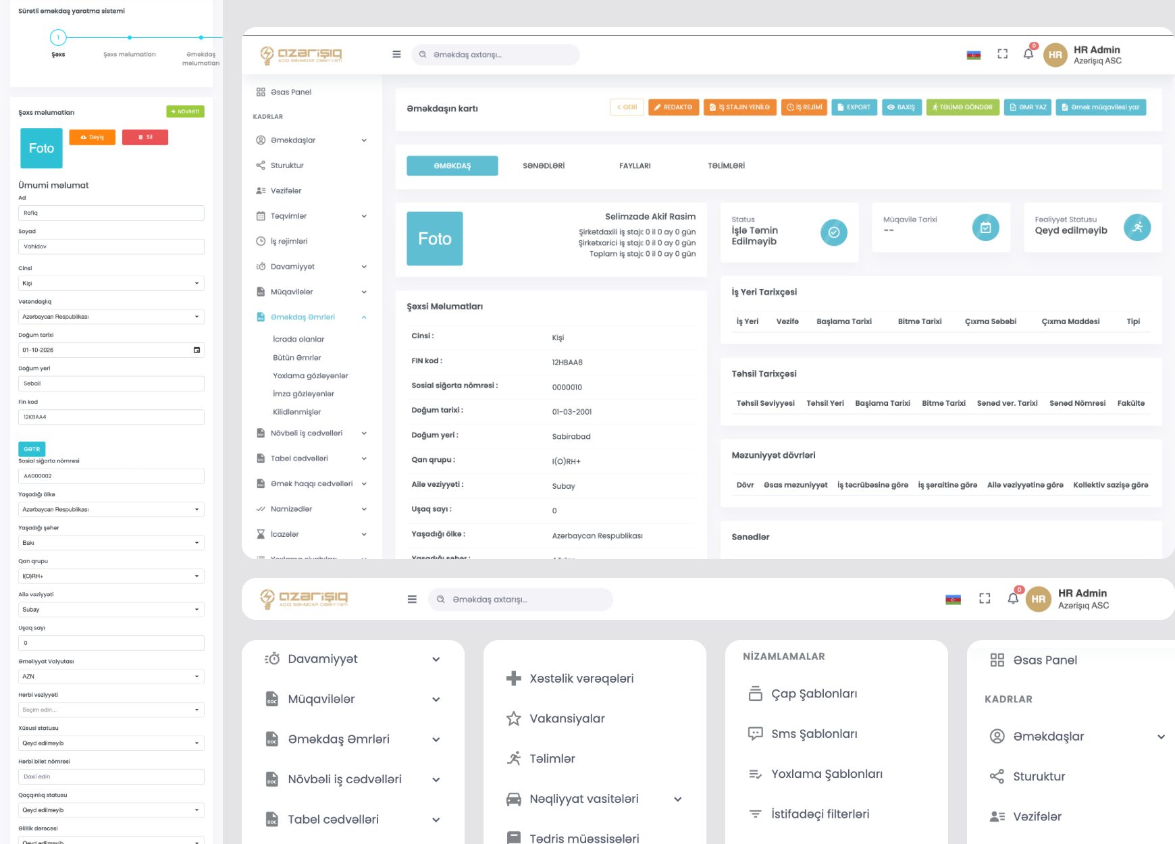Open Çap Şablonları printer item

tap(802, 693)
